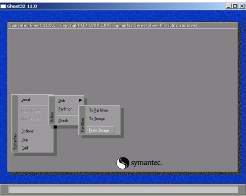Open the Options menu entry

click(27, 131)
